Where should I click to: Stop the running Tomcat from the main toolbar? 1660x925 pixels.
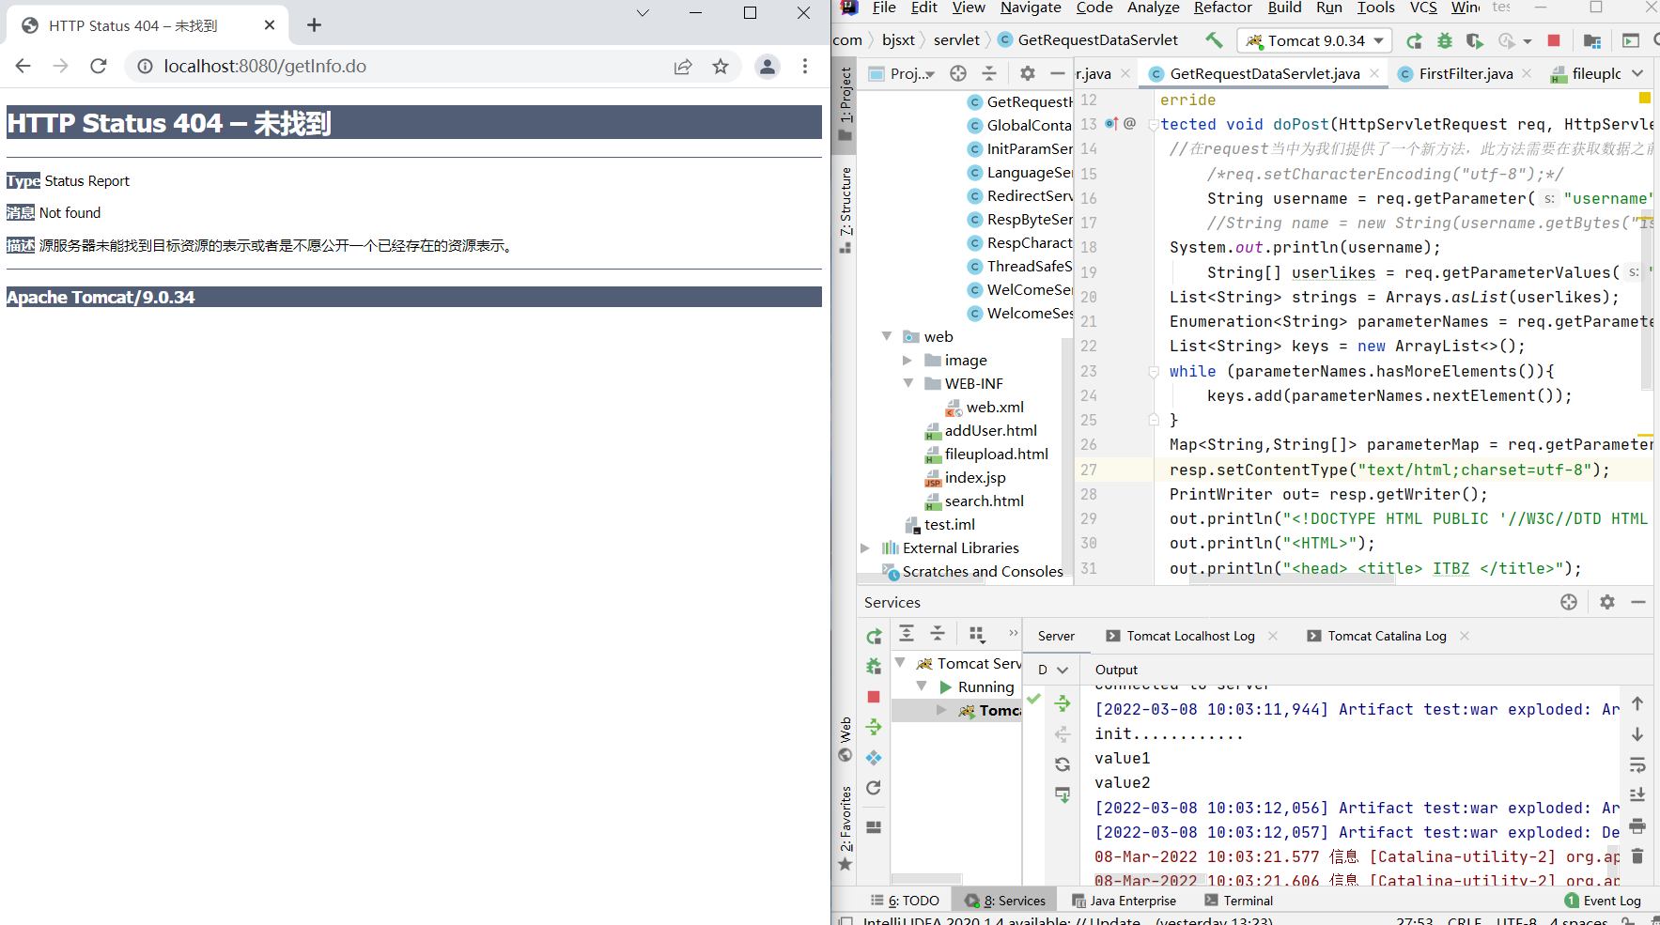coord(1554,40)
